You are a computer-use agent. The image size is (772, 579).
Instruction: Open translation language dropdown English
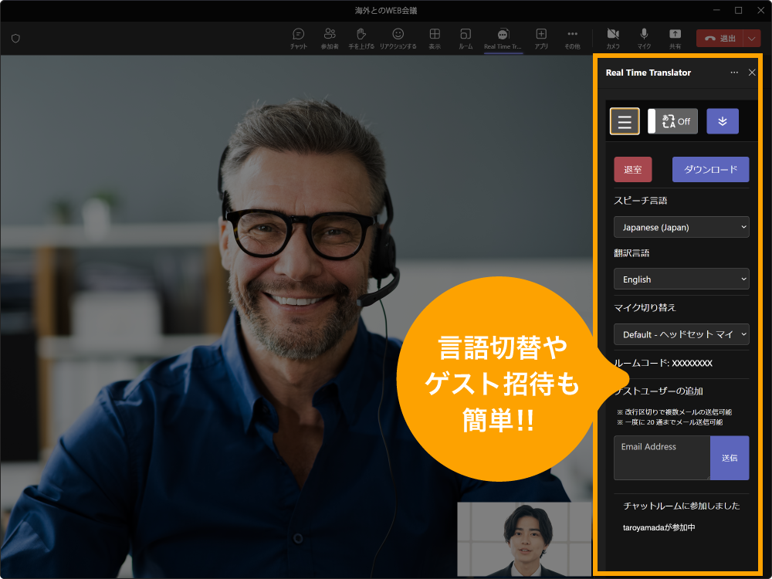click(x=682, y=279)
